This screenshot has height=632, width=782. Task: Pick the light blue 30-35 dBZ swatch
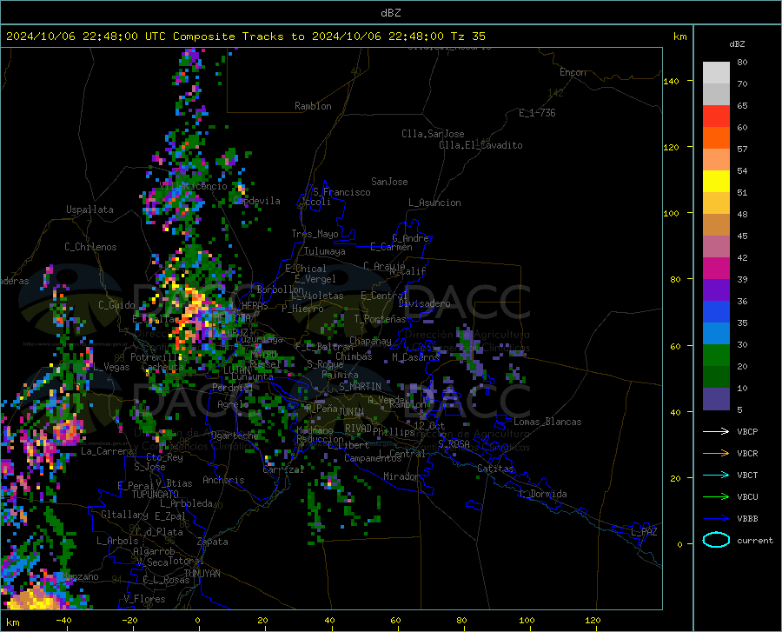pos(716,334)
